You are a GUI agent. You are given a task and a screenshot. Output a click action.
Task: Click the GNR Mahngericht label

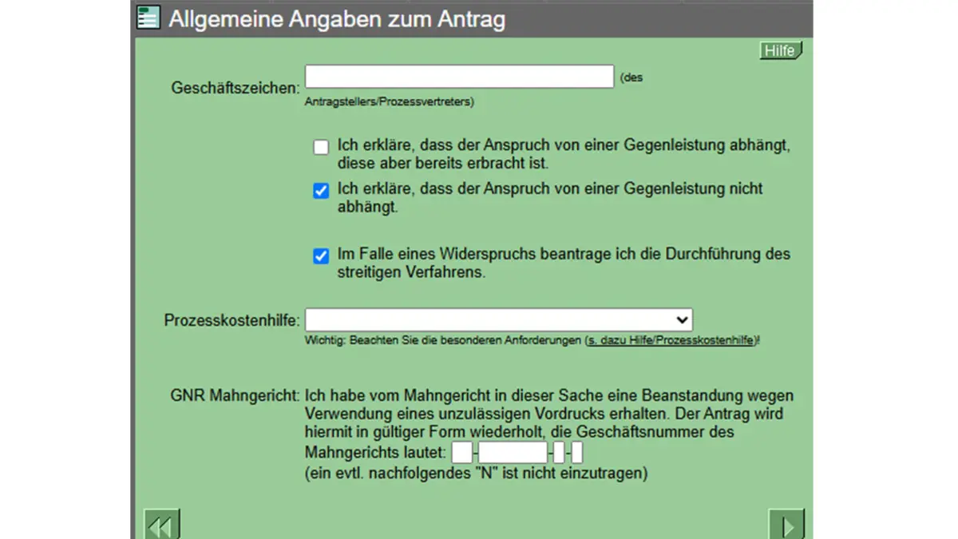[x=235, y=395]
